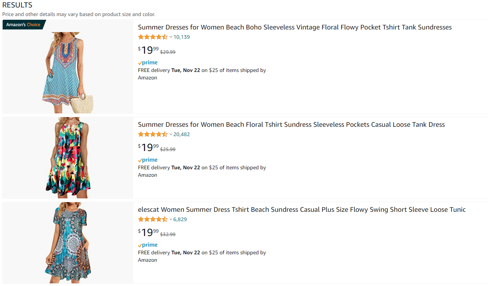View 10,139 customer reviews

coord(182,37)
